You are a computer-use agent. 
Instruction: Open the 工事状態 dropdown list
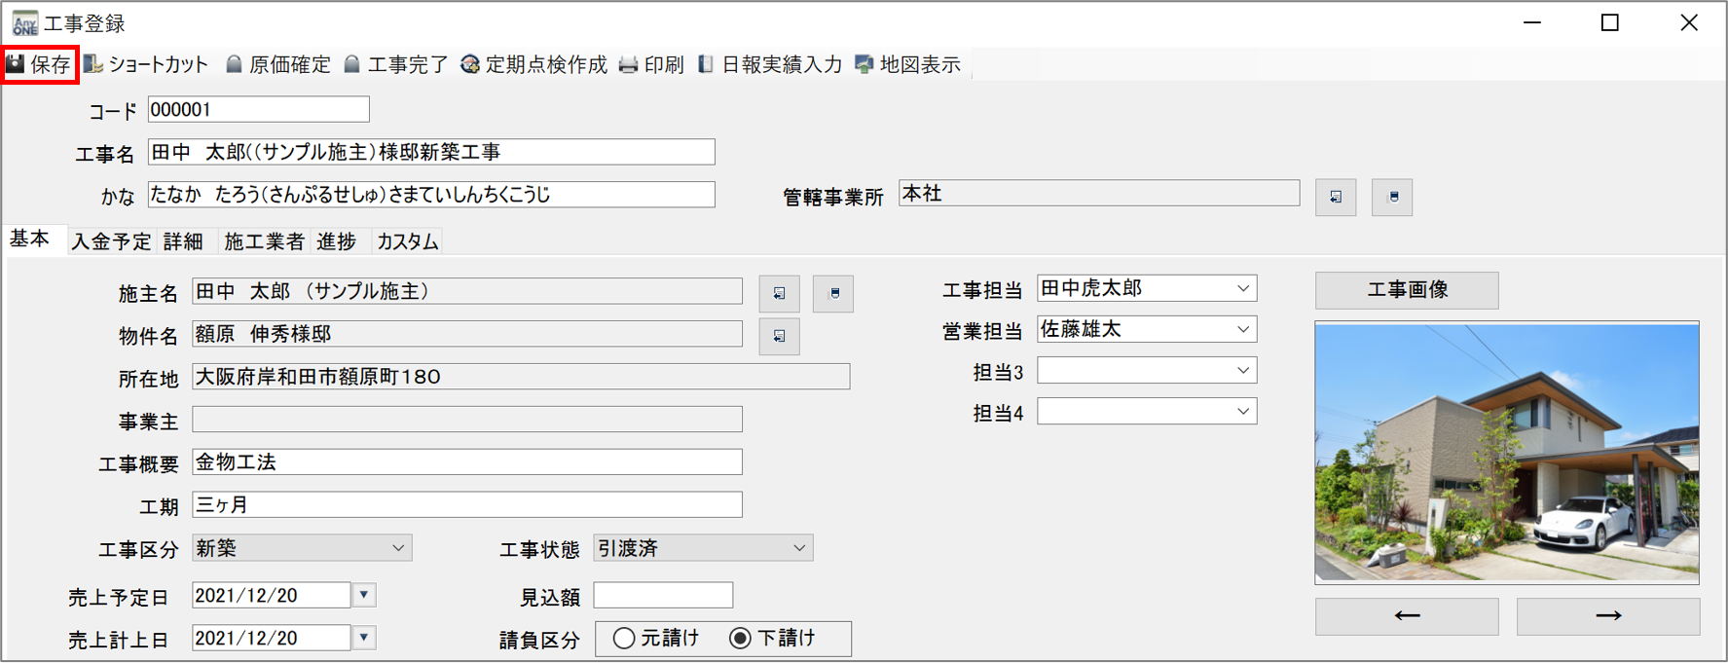(x=799, y=549)
